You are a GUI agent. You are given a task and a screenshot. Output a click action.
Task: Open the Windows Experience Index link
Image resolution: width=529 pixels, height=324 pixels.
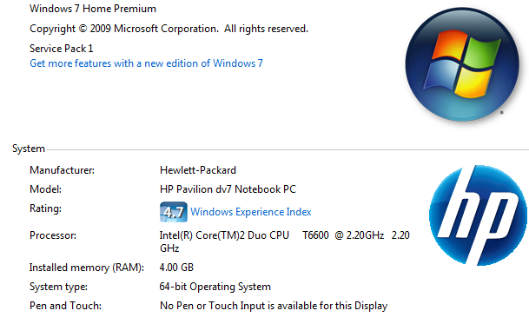[x=251, y=212]
